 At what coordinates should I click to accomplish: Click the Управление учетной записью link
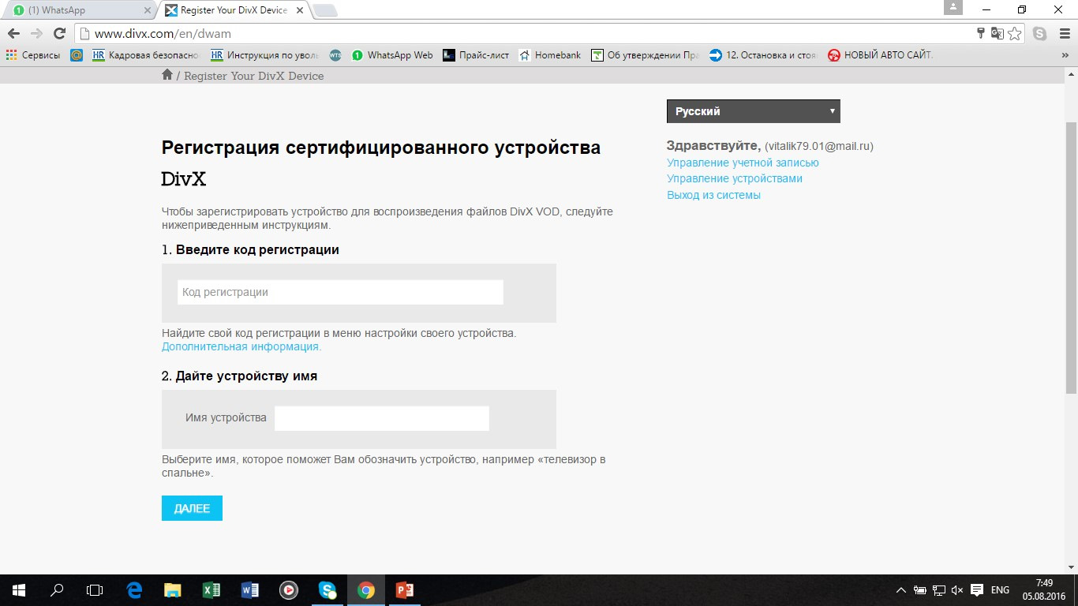[x=743, y=163]
